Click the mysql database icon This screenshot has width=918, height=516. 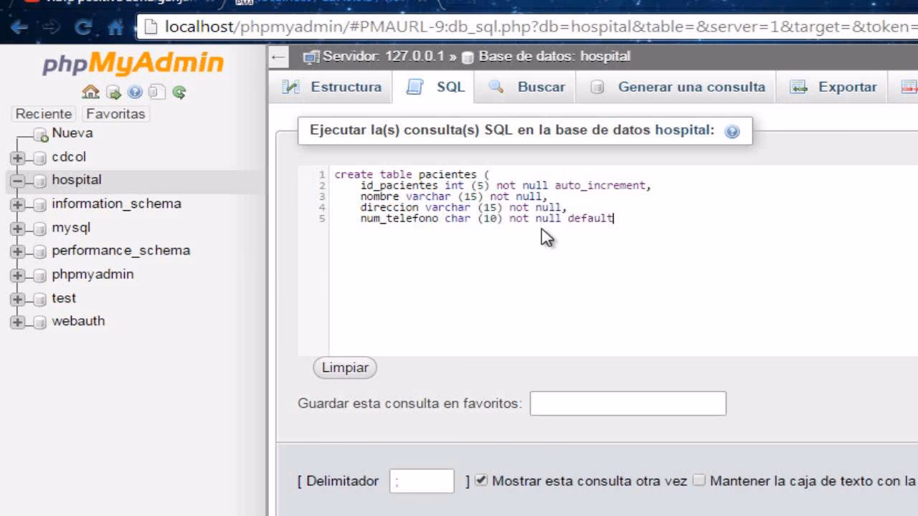(x=40, y=228)
